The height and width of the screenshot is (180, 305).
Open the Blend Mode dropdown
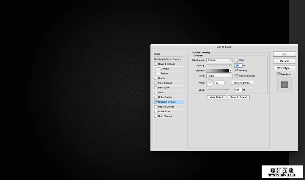click(x=219, y=60)
